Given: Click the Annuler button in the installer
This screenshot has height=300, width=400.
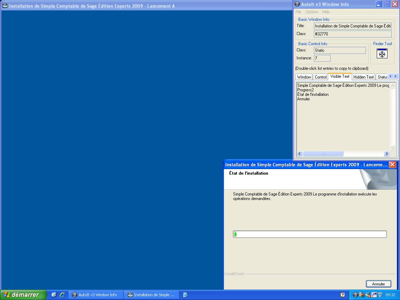Looking at the screenshot, I should (378, 284).
